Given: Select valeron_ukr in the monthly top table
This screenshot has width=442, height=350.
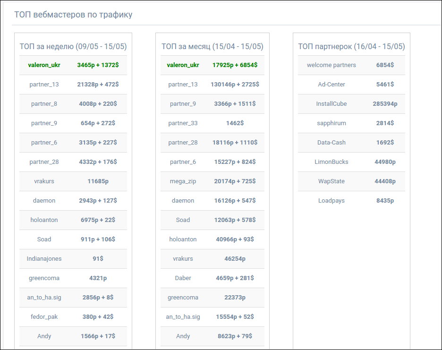Looking at the screenshot, I should point(183,65).
